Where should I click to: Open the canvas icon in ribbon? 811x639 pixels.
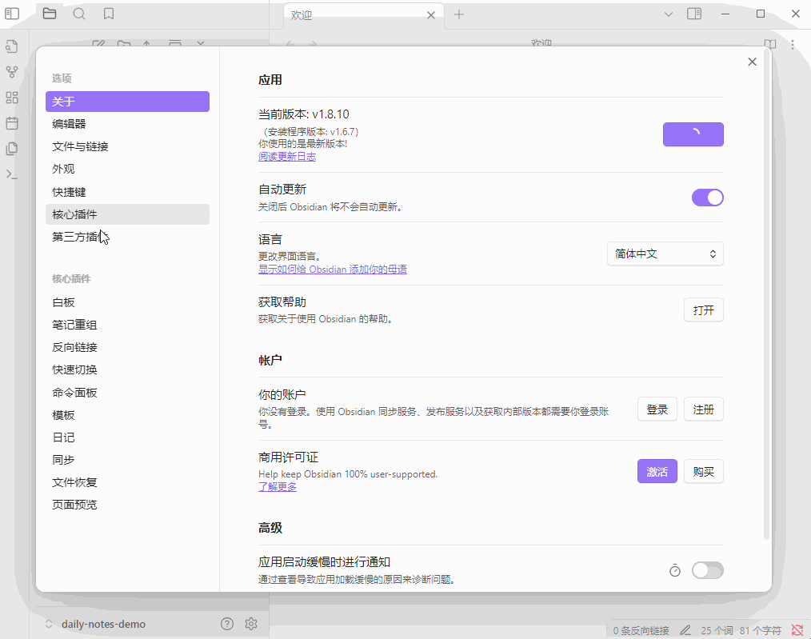[12, 98]
